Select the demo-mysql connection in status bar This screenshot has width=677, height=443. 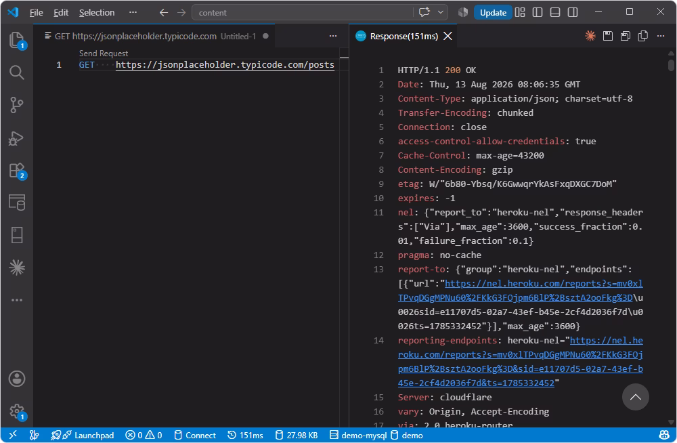(x=358, y=435)
